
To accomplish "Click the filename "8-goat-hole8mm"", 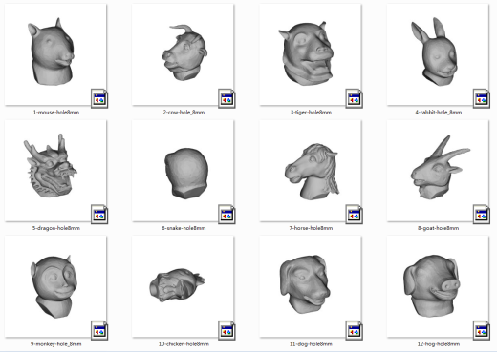I will click(439, 228).
